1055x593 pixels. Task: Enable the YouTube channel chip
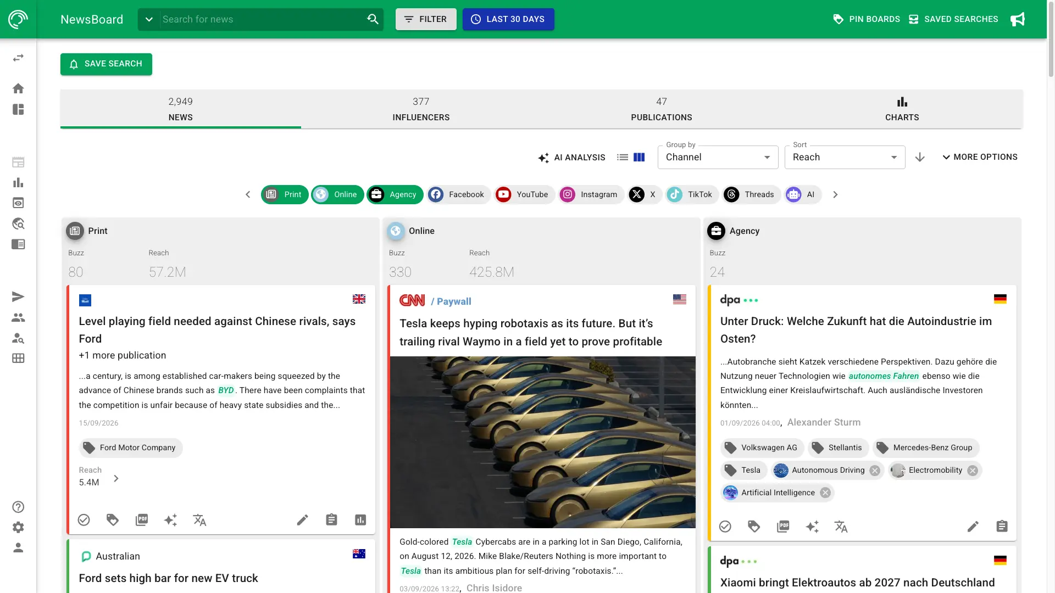pyautogui.click(x=525, y=194)
